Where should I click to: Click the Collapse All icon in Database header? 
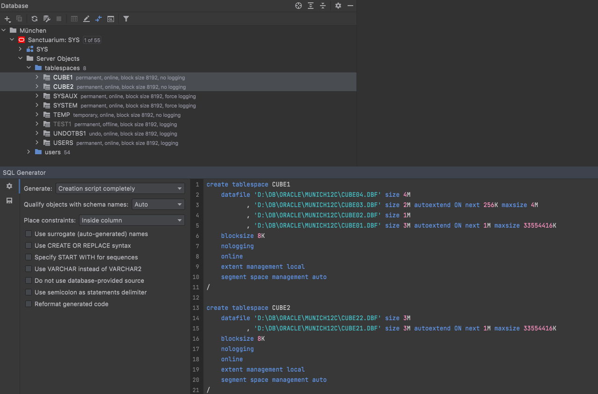(x=323, y=6)
